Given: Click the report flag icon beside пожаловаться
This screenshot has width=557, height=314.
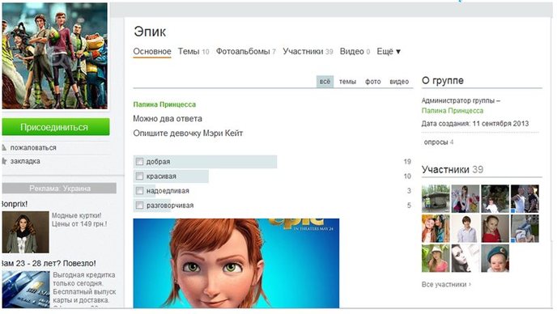Looking at the screenshot, I should coord(4,148).
